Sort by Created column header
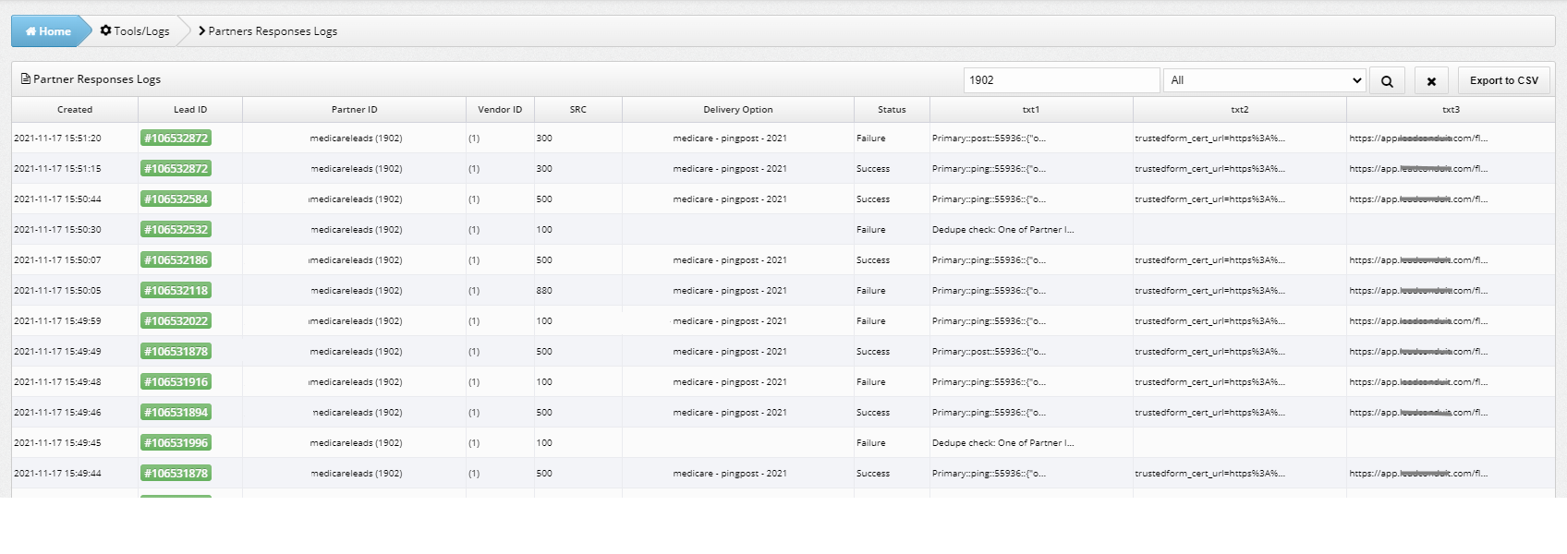 (75, 109)
